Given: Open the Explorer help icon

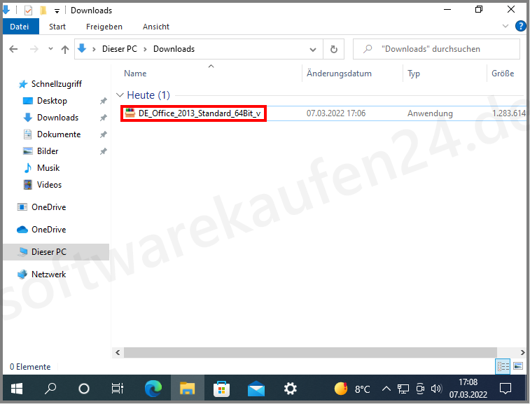Looking at the screenshot, I should (520, 26).
